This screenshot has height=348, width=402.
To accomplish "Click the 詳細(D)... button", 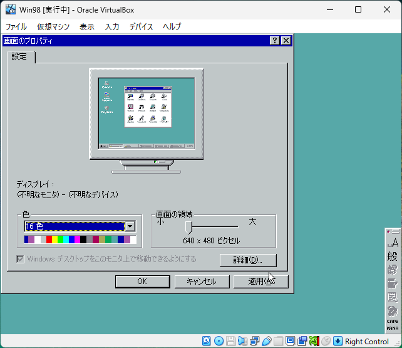I will [x=248, y=260].
